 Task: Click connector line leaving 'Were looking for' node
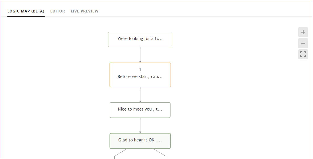point(140,54)
